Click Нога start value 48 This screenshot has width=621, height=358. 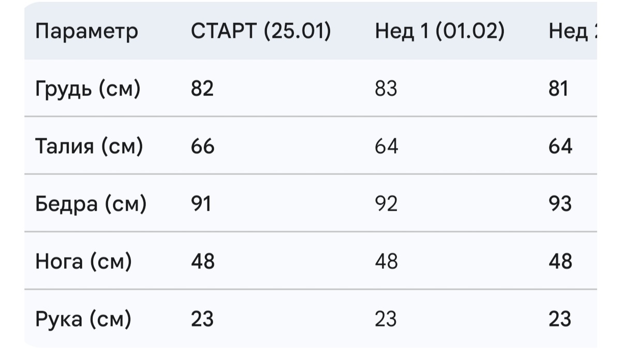(x=203, y=261)
